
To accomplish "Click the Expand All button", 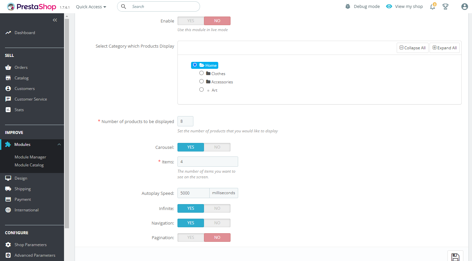I will click(444, 48).
